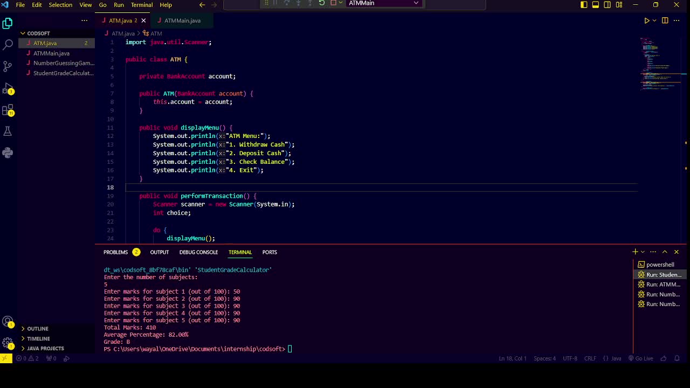This screenshot has width=690, height=388.
Task: Open the Extensions view
Action: (8, 110)
